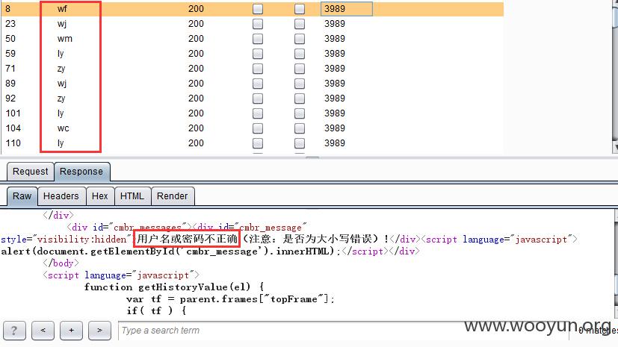Select payload 'ly' in request 110 row
Viewport: 618px width, 347px height.
(61, 143)
